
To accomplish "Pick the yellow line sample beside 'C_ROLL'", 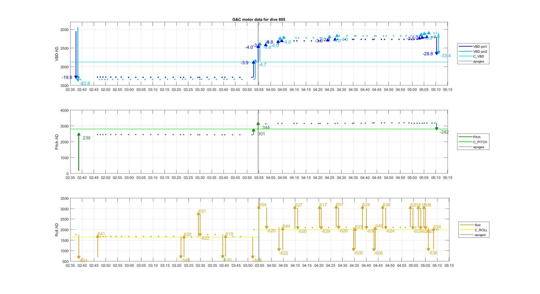I will pyautogui.click(x=467, y=230).
